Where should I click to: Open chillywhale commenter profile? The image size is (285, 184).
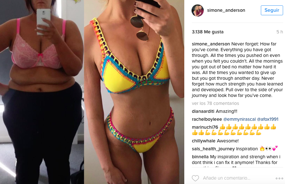pos(204,141)
